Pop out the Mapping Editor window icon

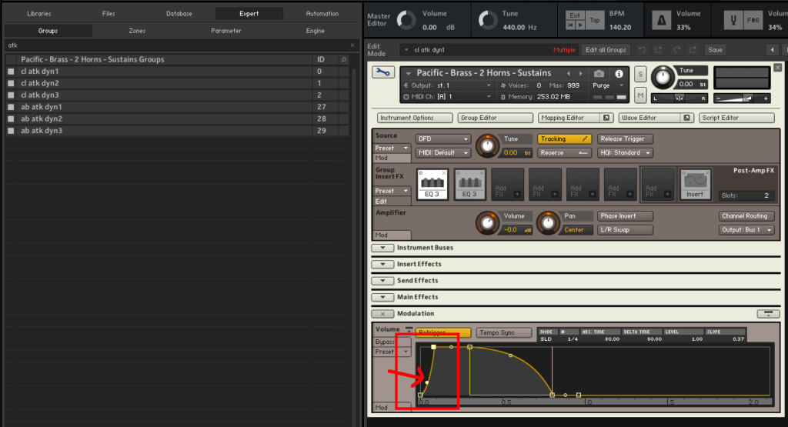606,118
